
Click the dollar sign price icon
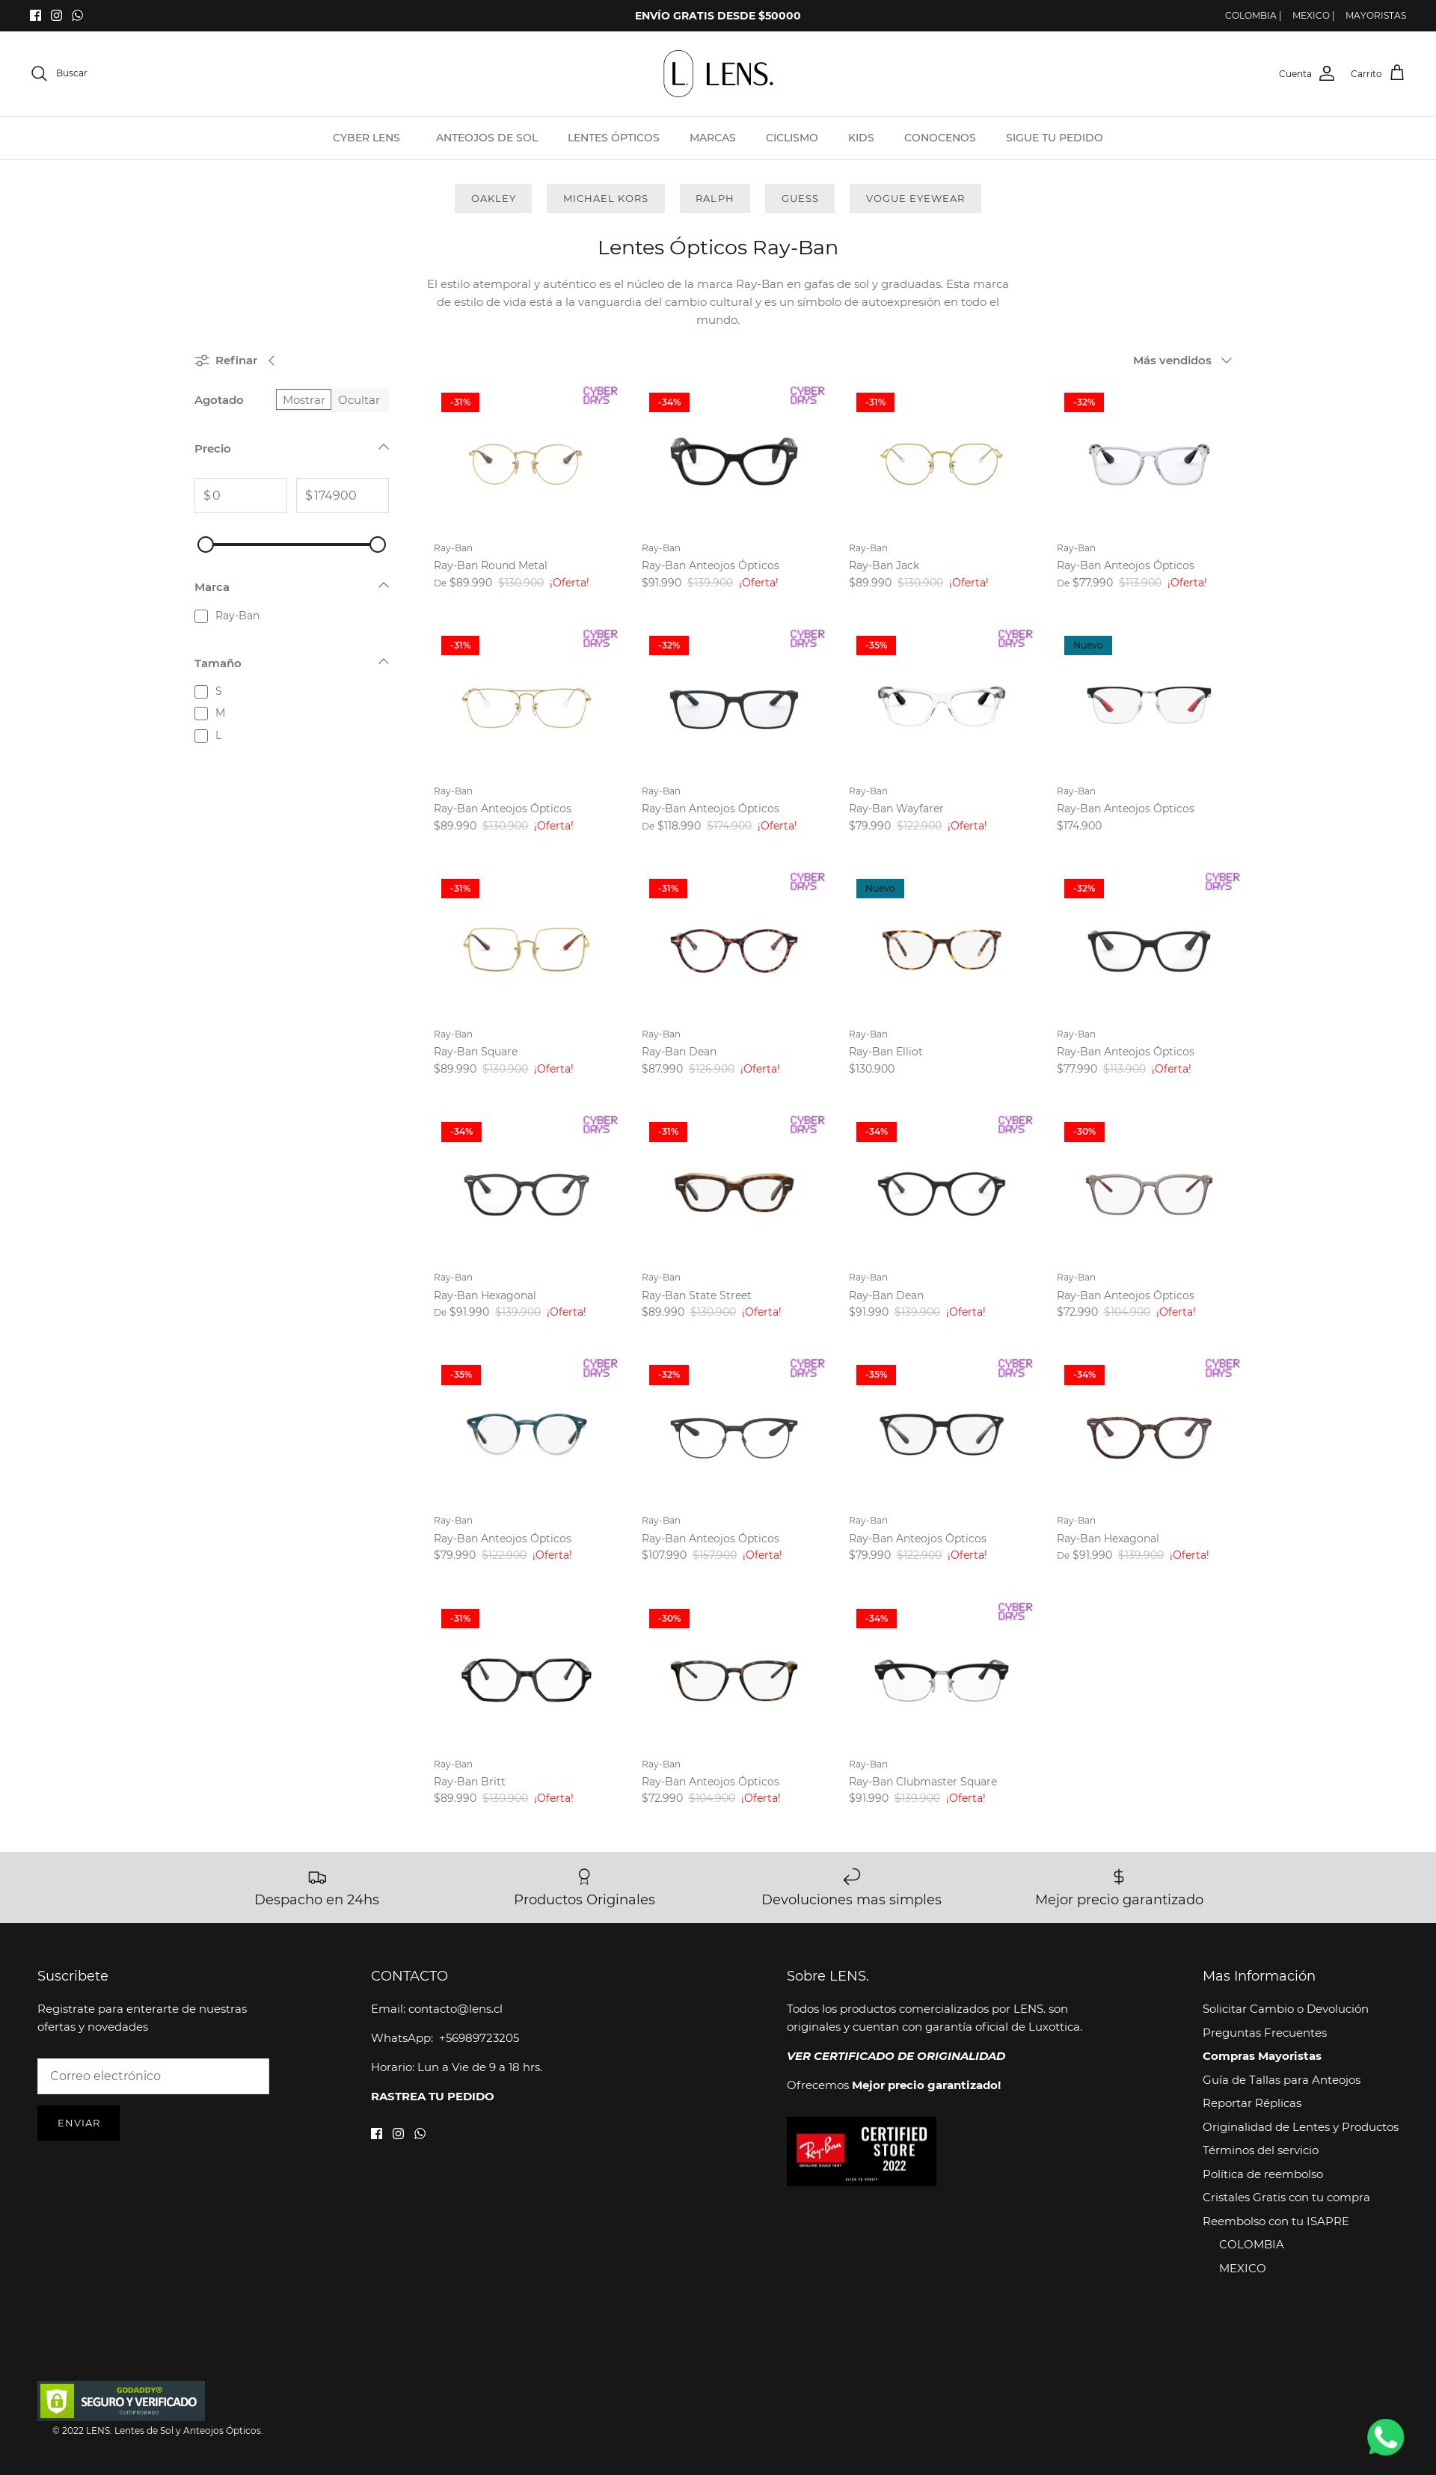[x=1119, y=1877]
